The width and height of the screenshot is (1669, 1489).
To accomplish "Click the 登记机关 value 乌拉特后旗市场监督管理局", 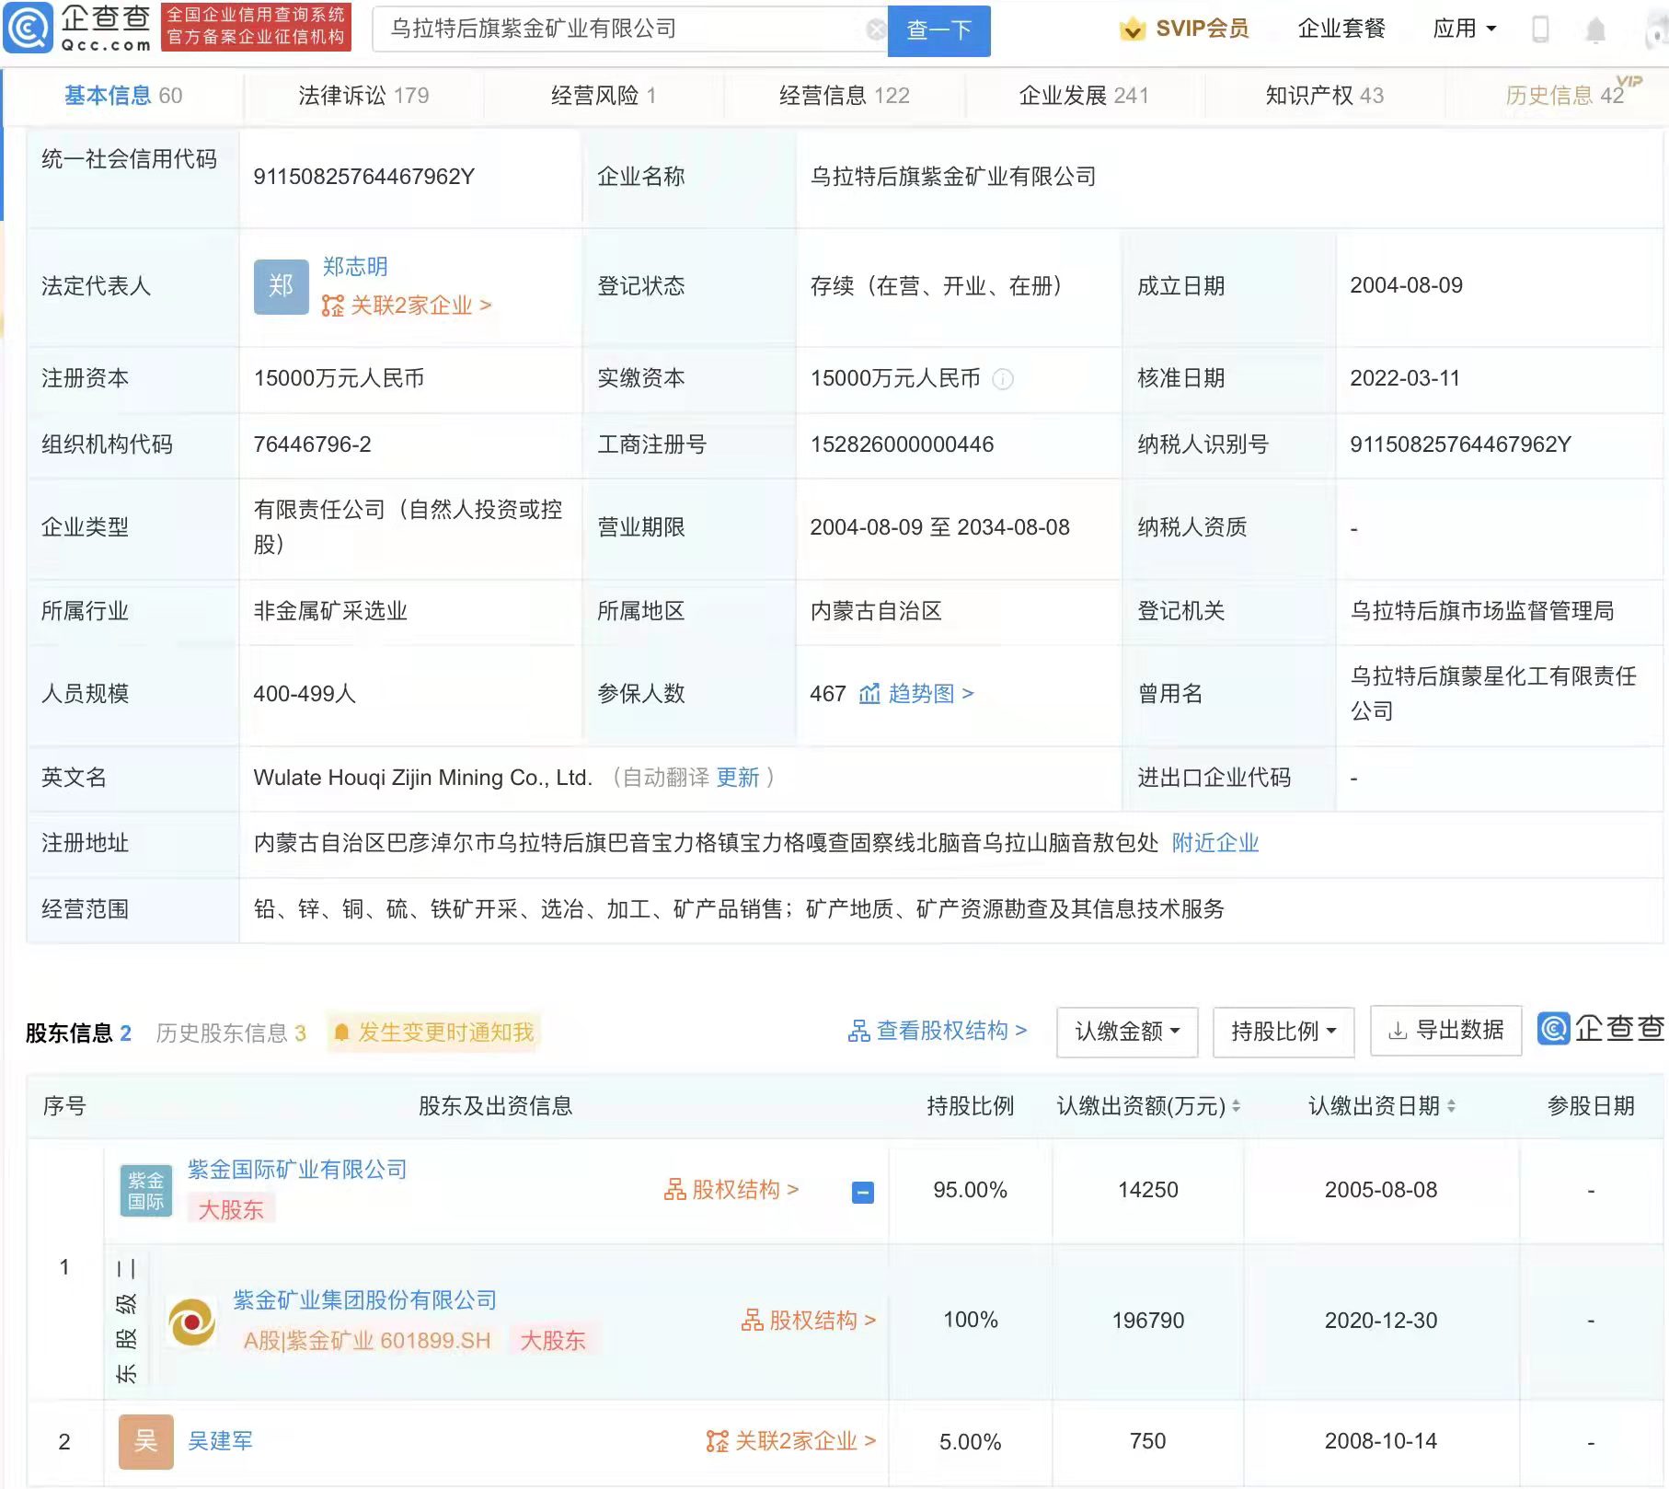I will click(x=1482, y=611).
